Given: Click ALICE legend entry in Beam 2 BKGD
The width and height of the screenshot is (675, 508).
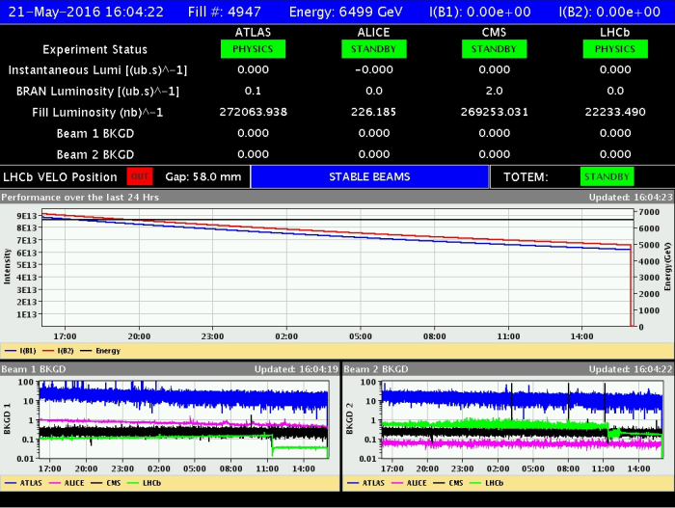Looking at the screenshot, I should tap(409, 483).
